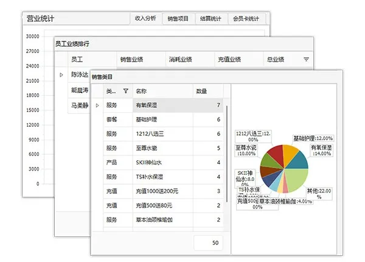
Task: Select the 有氧保湿 name cell
Action: coord(163,105)
